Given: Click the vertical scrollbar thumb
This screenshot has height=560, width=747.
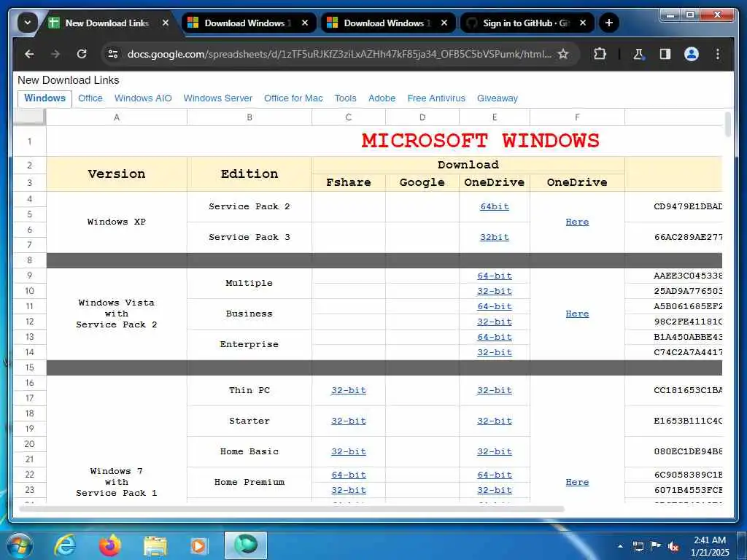Looking at the screenshot, I should tap(727, 125).
